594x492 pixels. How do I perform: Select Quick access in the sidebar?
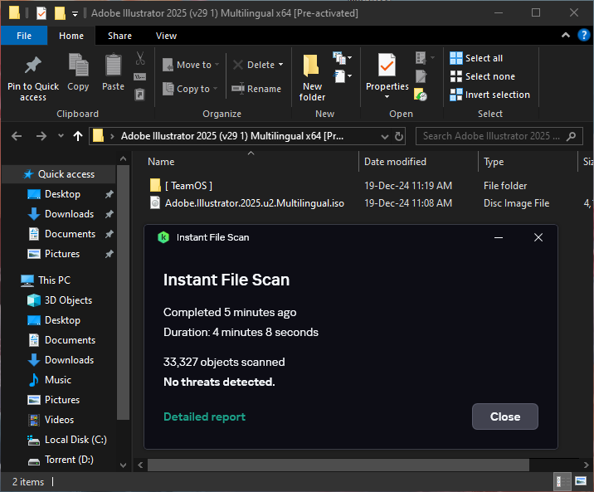tap(59, 174)
